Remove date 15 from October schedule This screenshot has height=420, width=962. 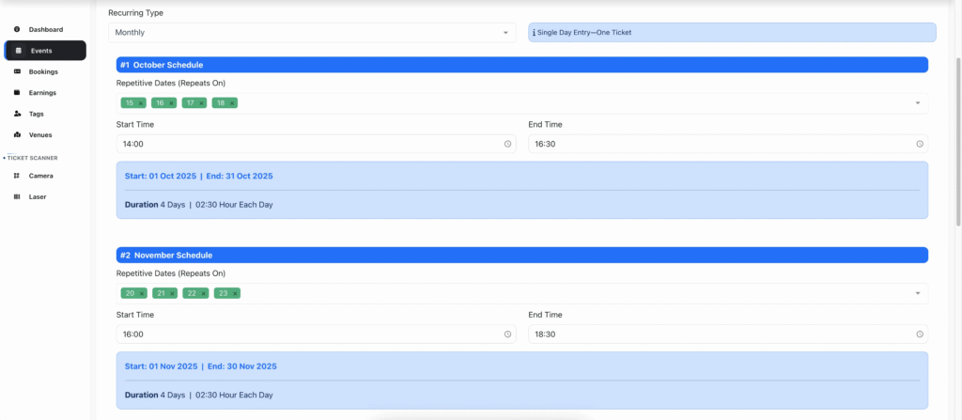[x=141, y=103]
